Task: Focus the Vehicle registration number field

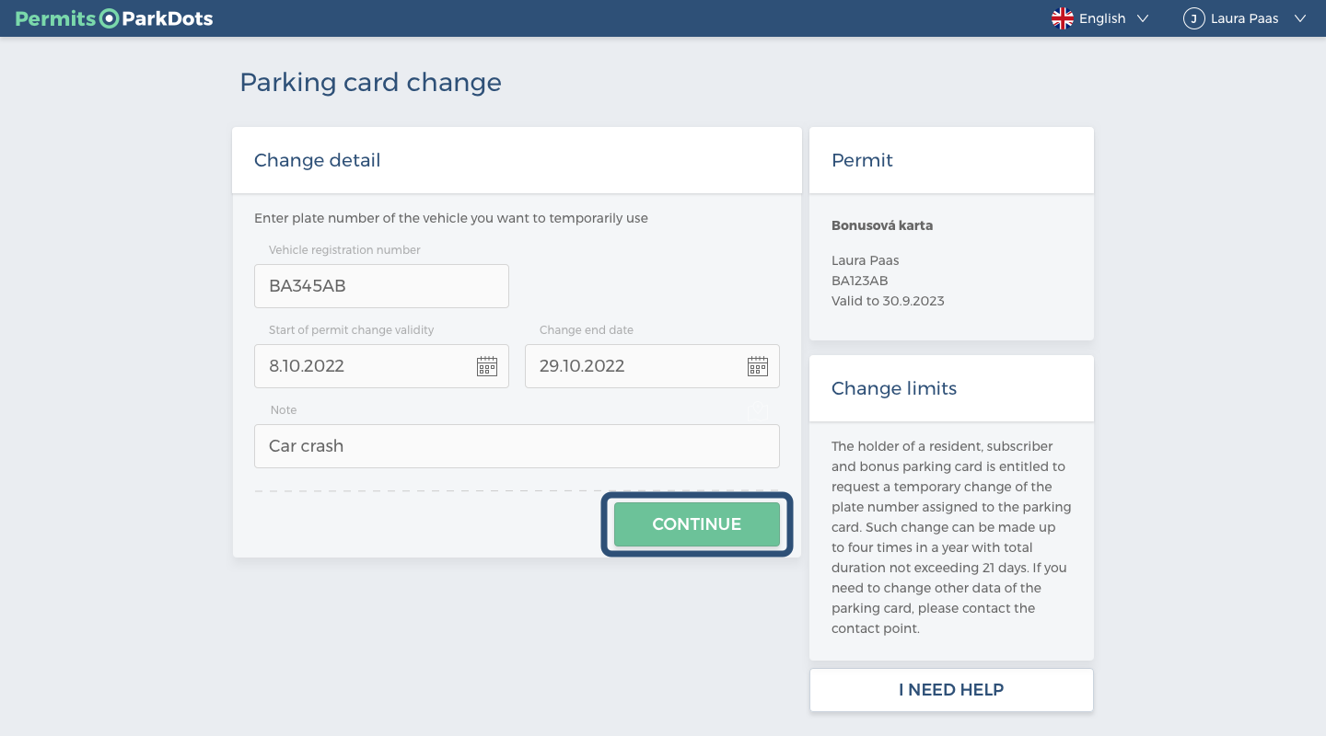Action: [x=381, y=286]
